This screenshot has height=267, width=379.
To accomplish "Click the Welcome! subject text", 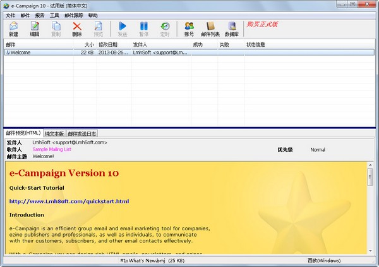I will (x=43, y=156).
